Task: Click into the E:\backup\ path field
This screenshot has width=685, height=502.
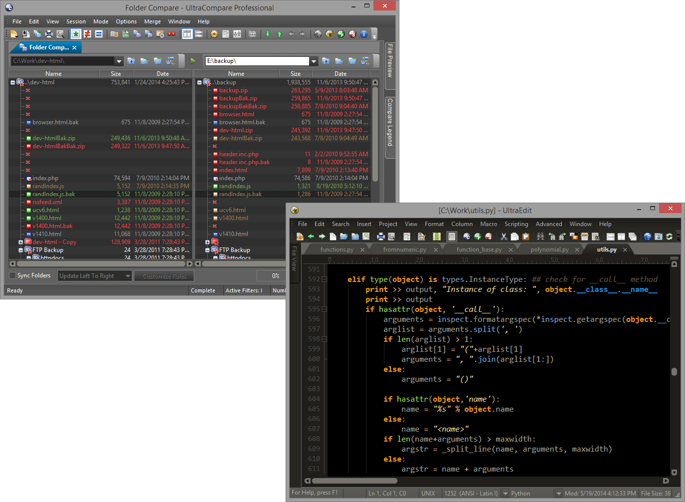Action: (257, 61)
